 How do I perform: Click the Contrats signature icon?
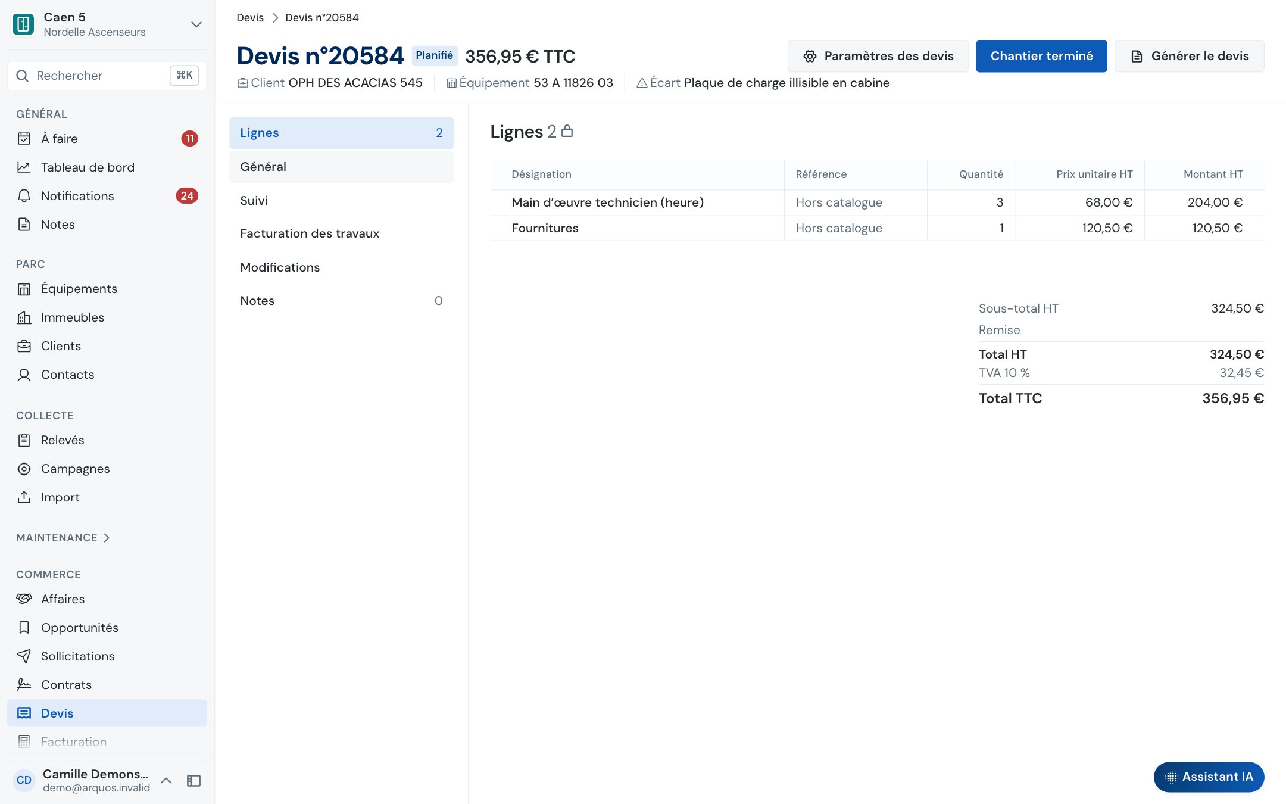point(24,685)
